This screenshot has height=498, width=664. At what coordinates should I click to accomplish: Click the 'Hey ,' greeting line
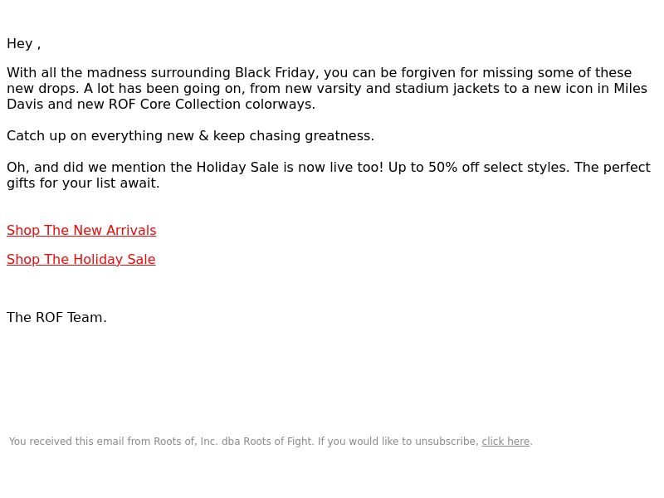24,44
